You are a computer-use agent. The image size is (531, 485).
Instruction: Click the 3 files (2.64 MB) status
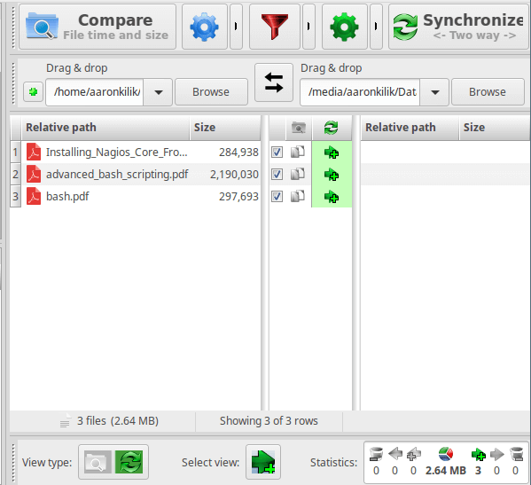click(x=118, y=421)
